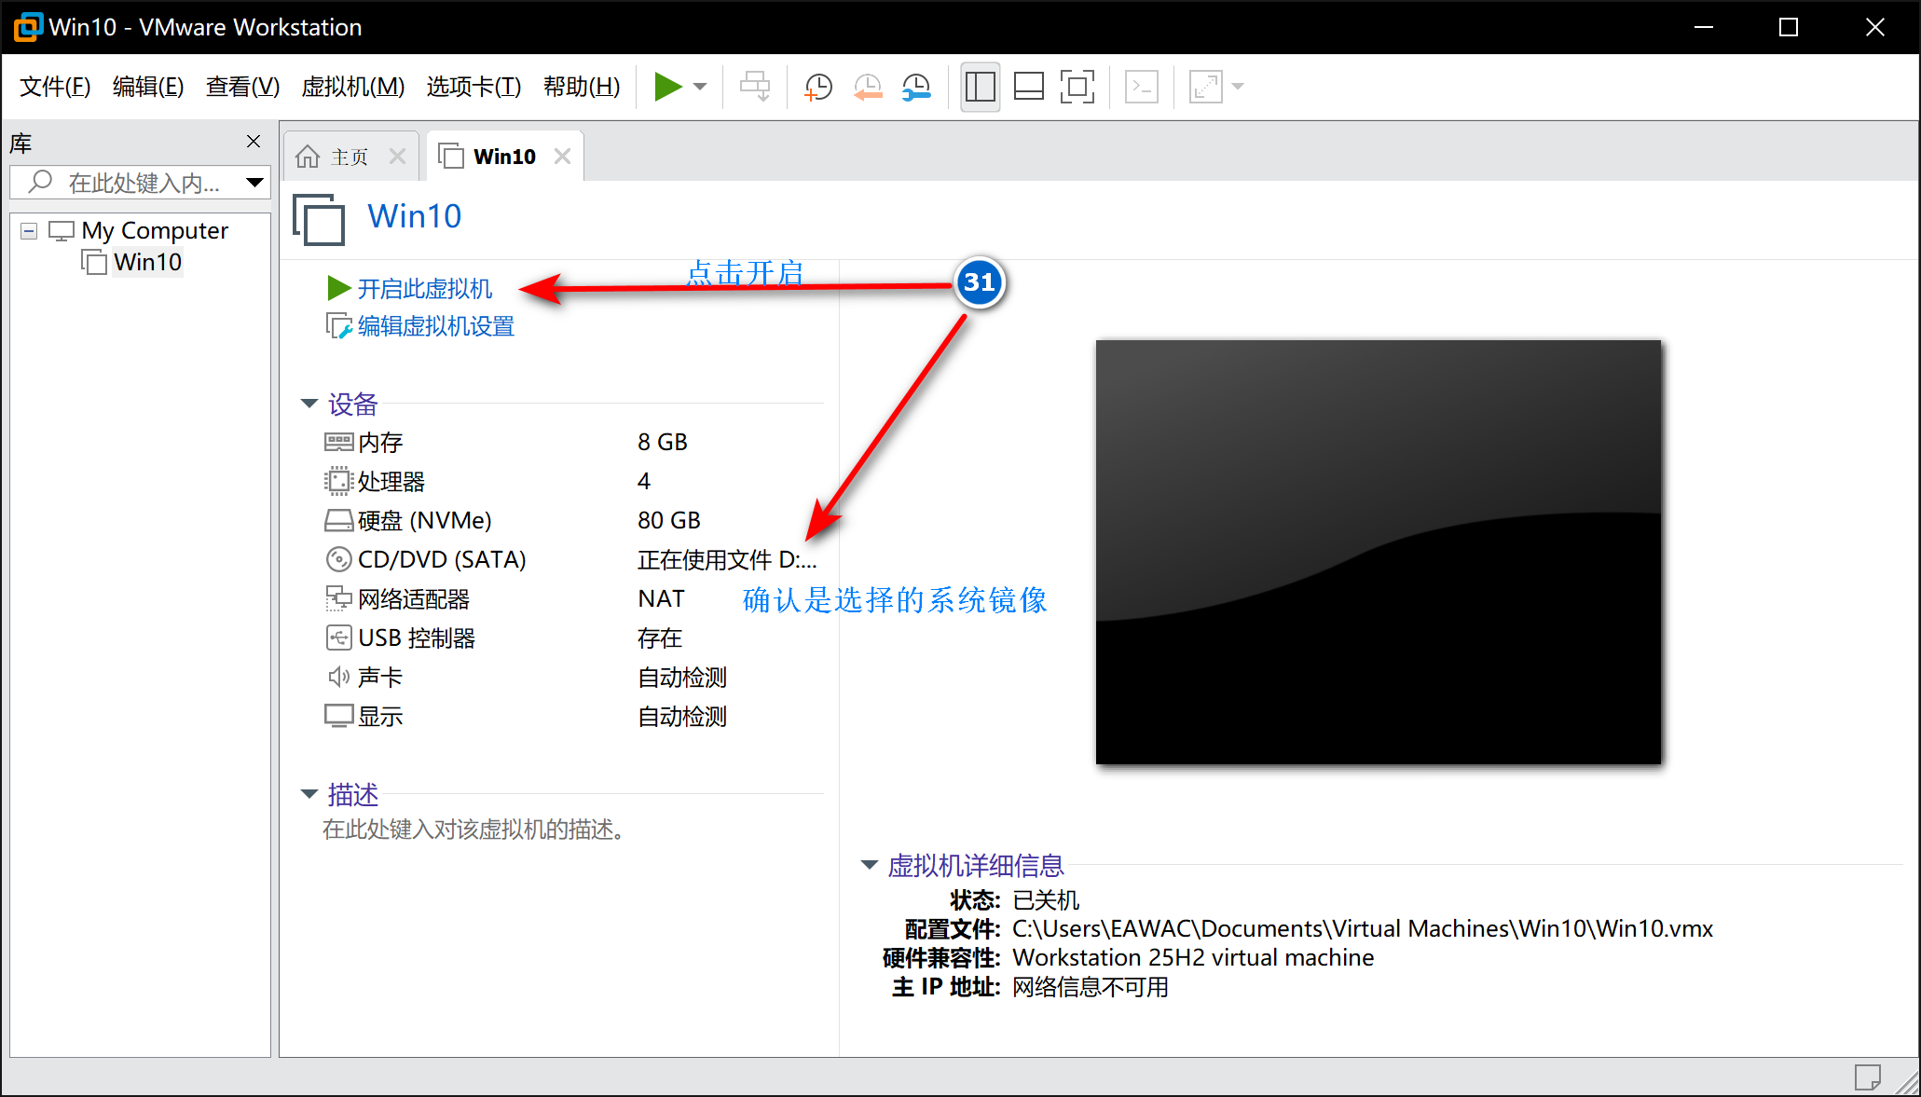Open the console view icon
1921x1097 pixels.
click(1142, 87)
